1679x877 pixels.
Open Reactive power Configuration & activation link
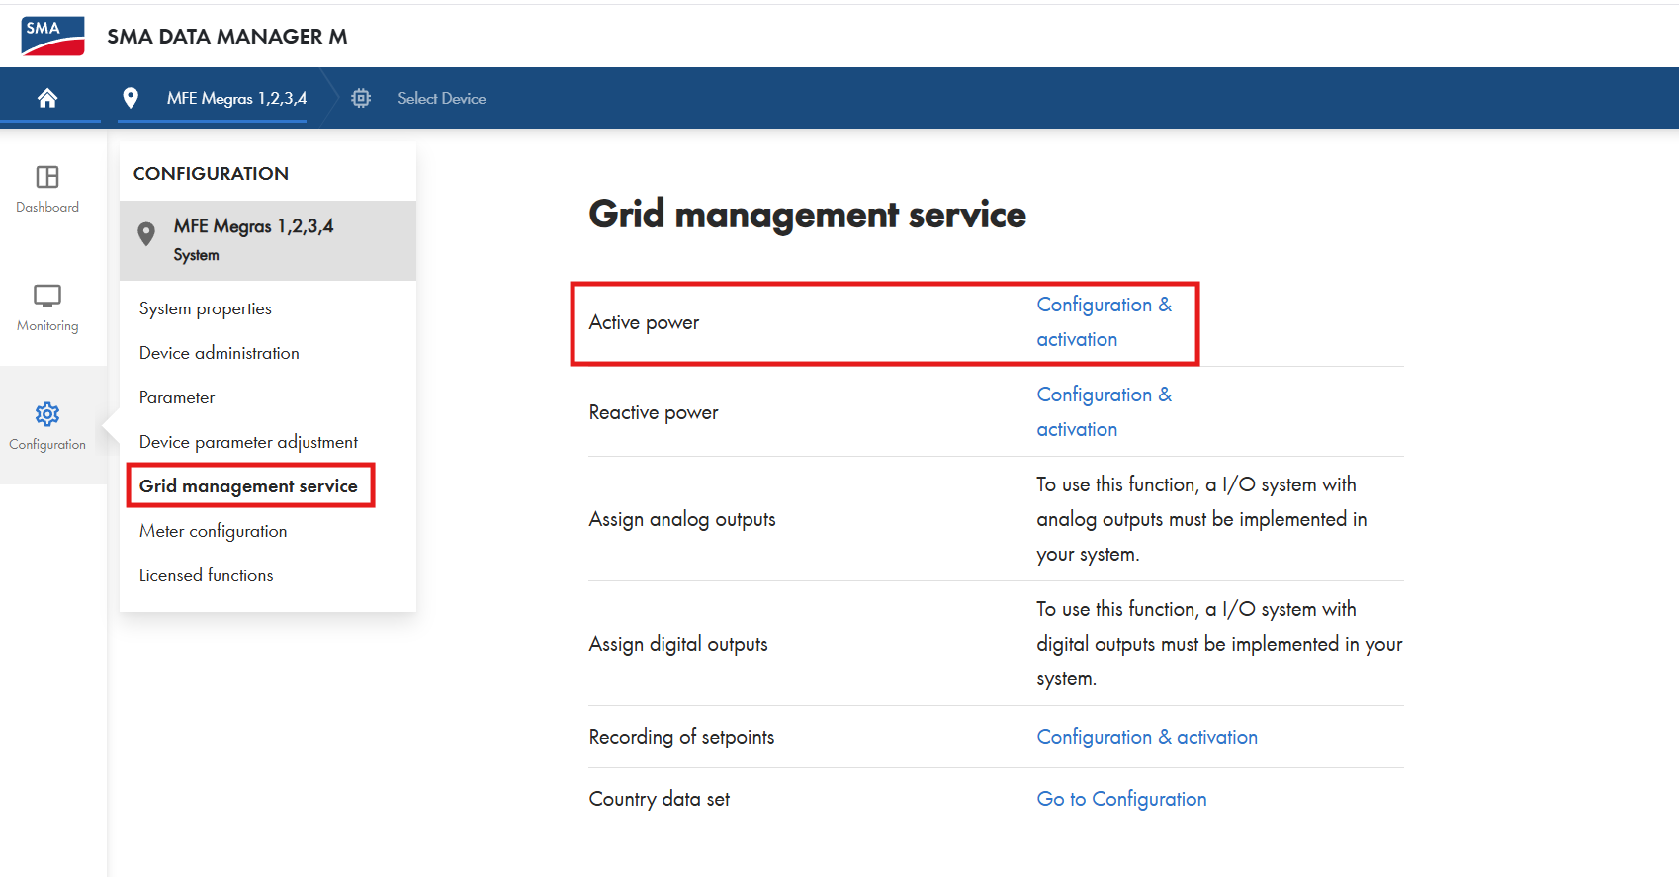point(1105,412)
